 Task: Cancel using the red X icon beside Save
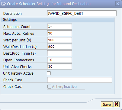pyautogui.click(x=117, y=104)
